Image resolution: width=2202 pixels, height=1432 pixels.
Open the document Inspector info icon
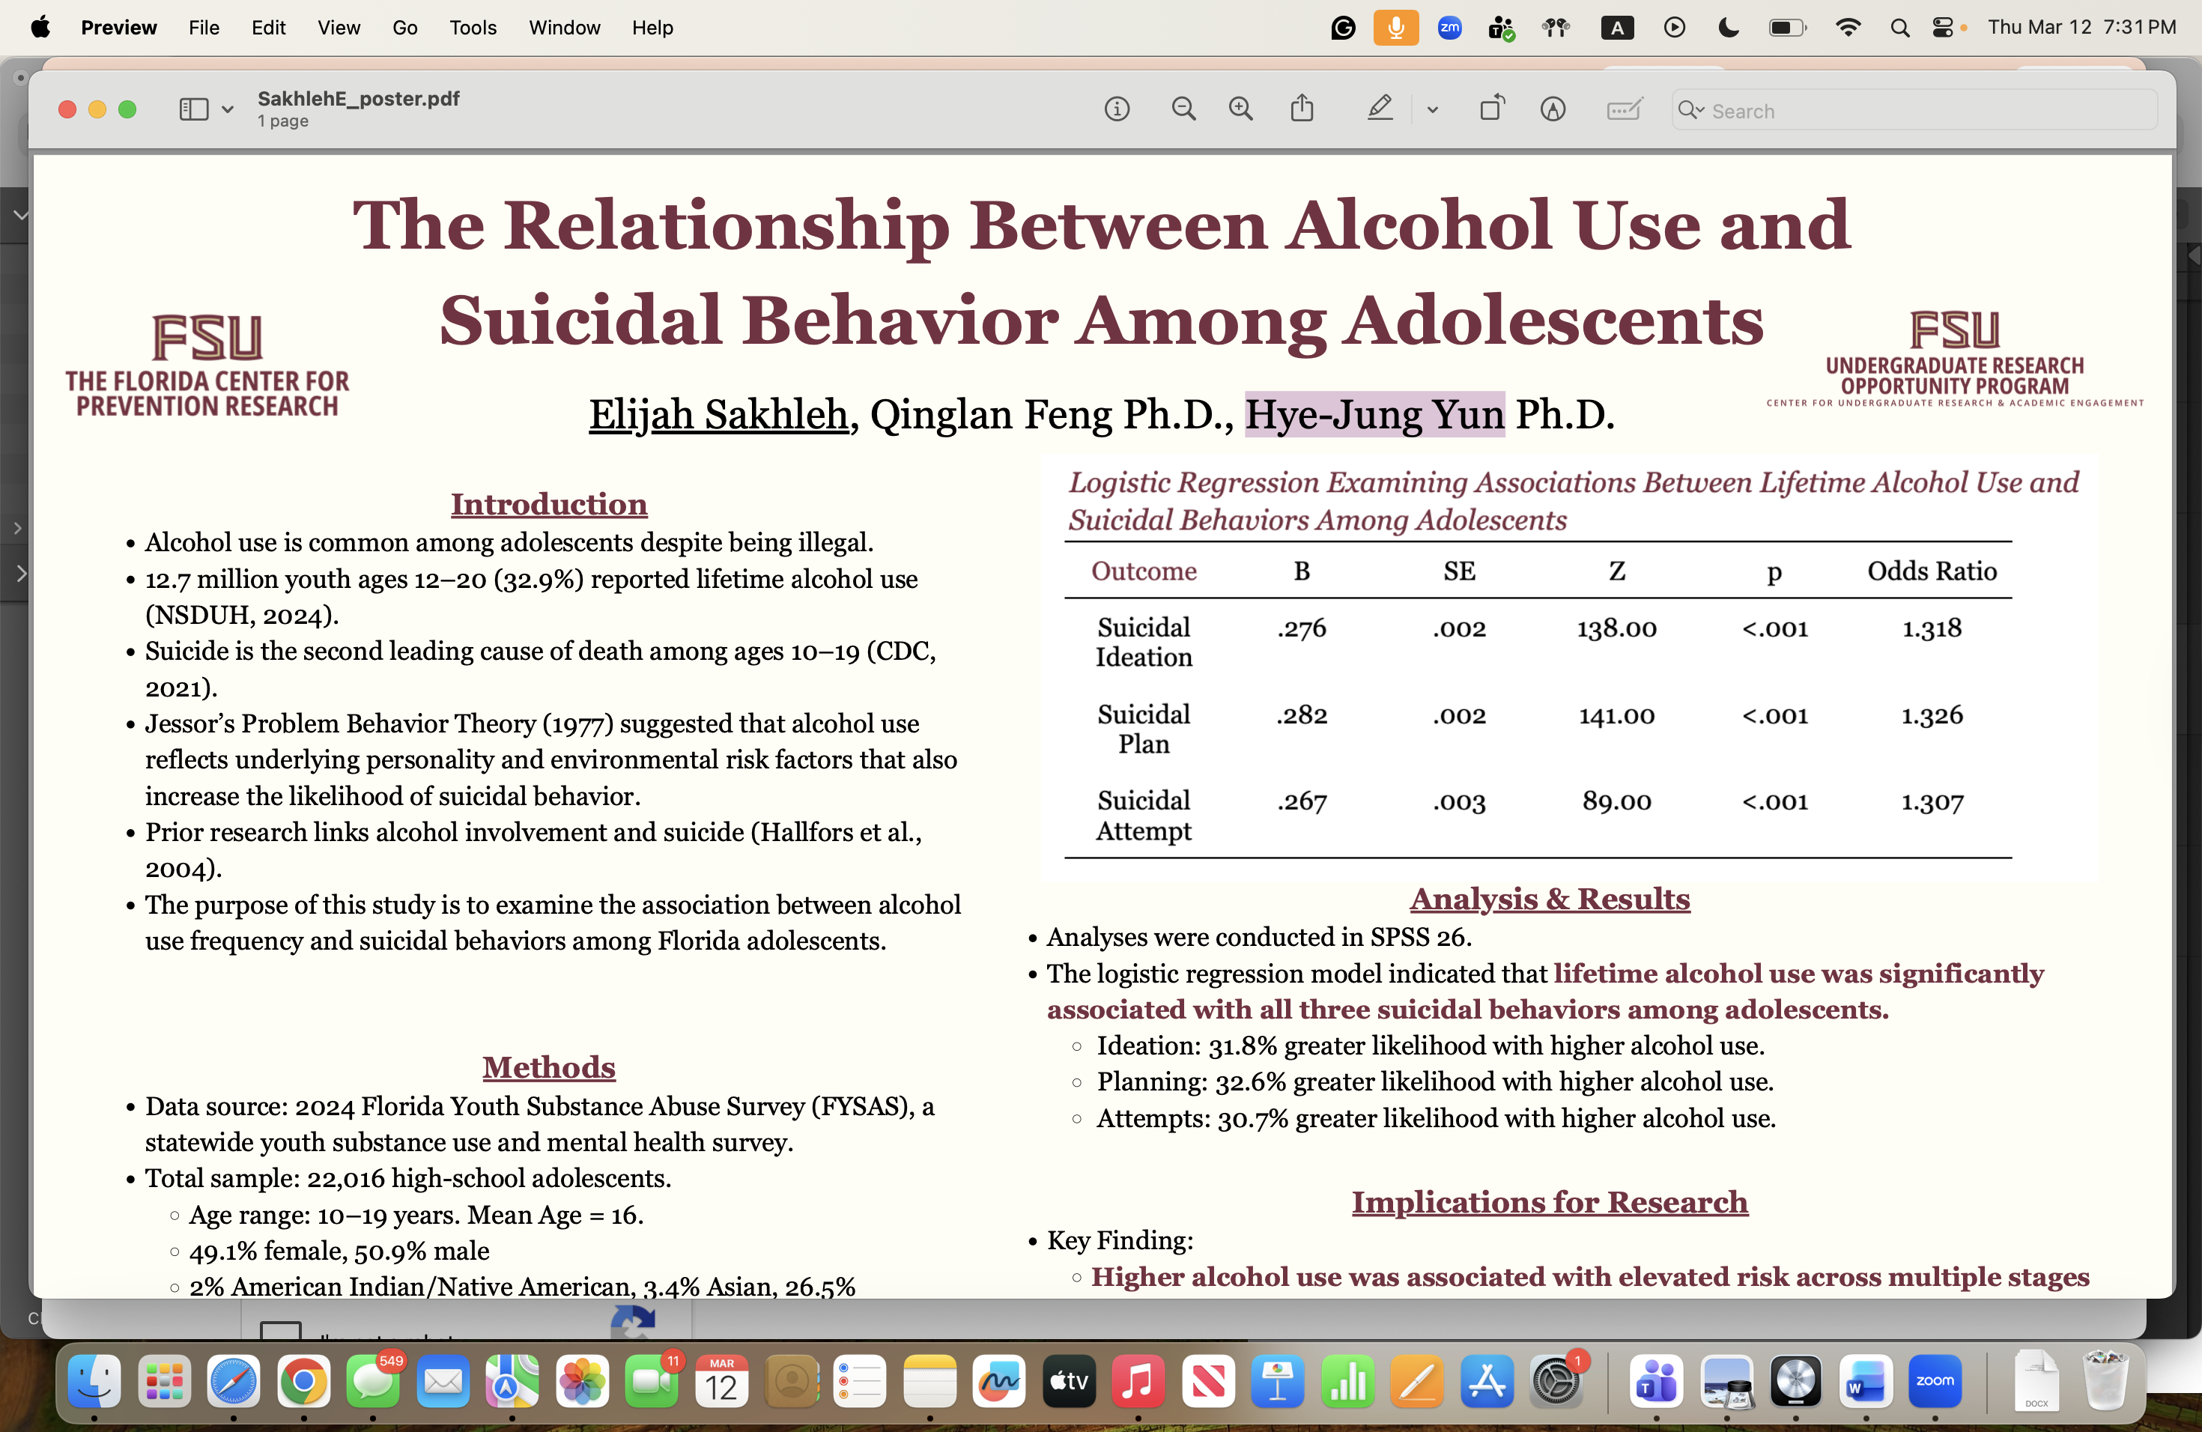(x=1117, y=110)
